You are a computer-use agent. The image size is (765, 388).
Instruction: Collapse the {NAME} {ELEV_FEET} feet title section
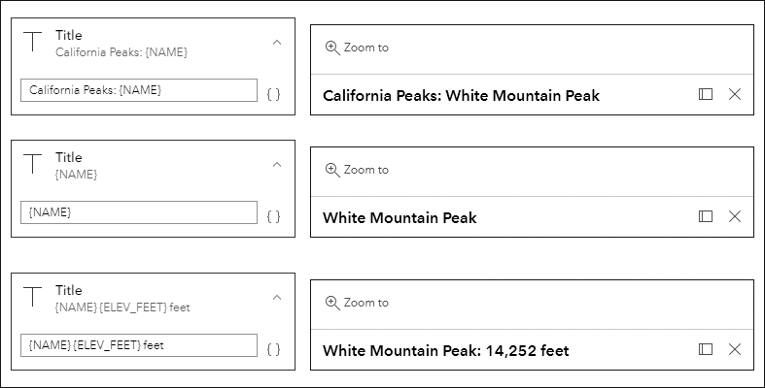click(x=277, y=298)
